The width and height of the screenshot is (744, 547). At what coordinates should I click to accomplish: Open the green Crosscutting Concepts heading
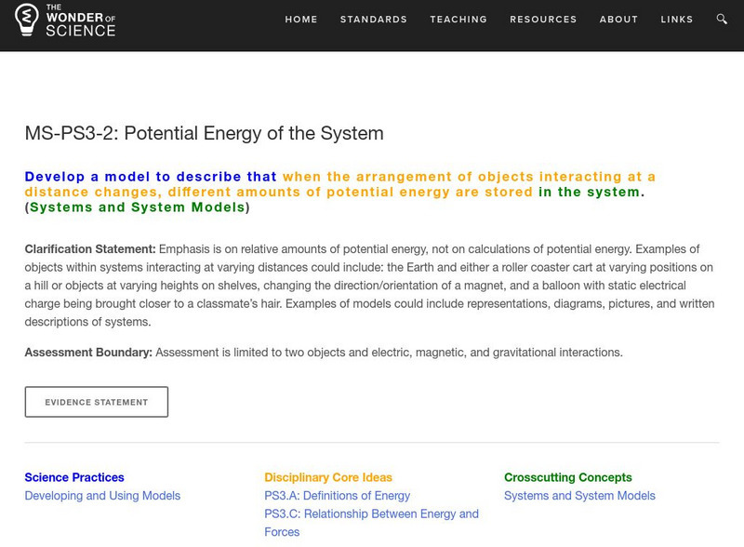click(568, 477)
